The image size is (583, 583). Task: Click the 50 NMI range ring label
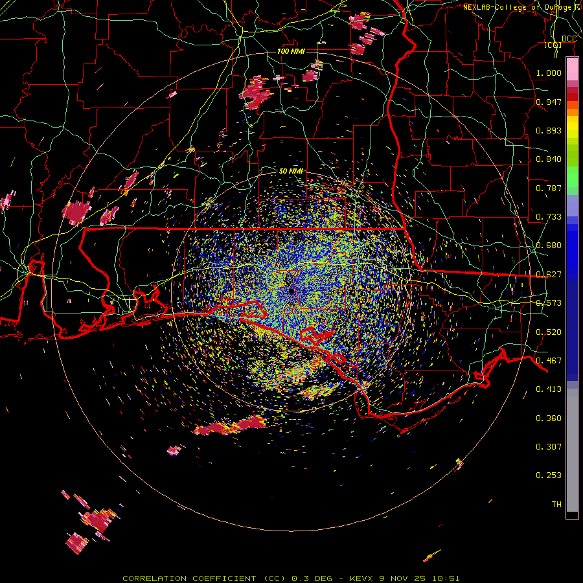[x=291, y=171]
